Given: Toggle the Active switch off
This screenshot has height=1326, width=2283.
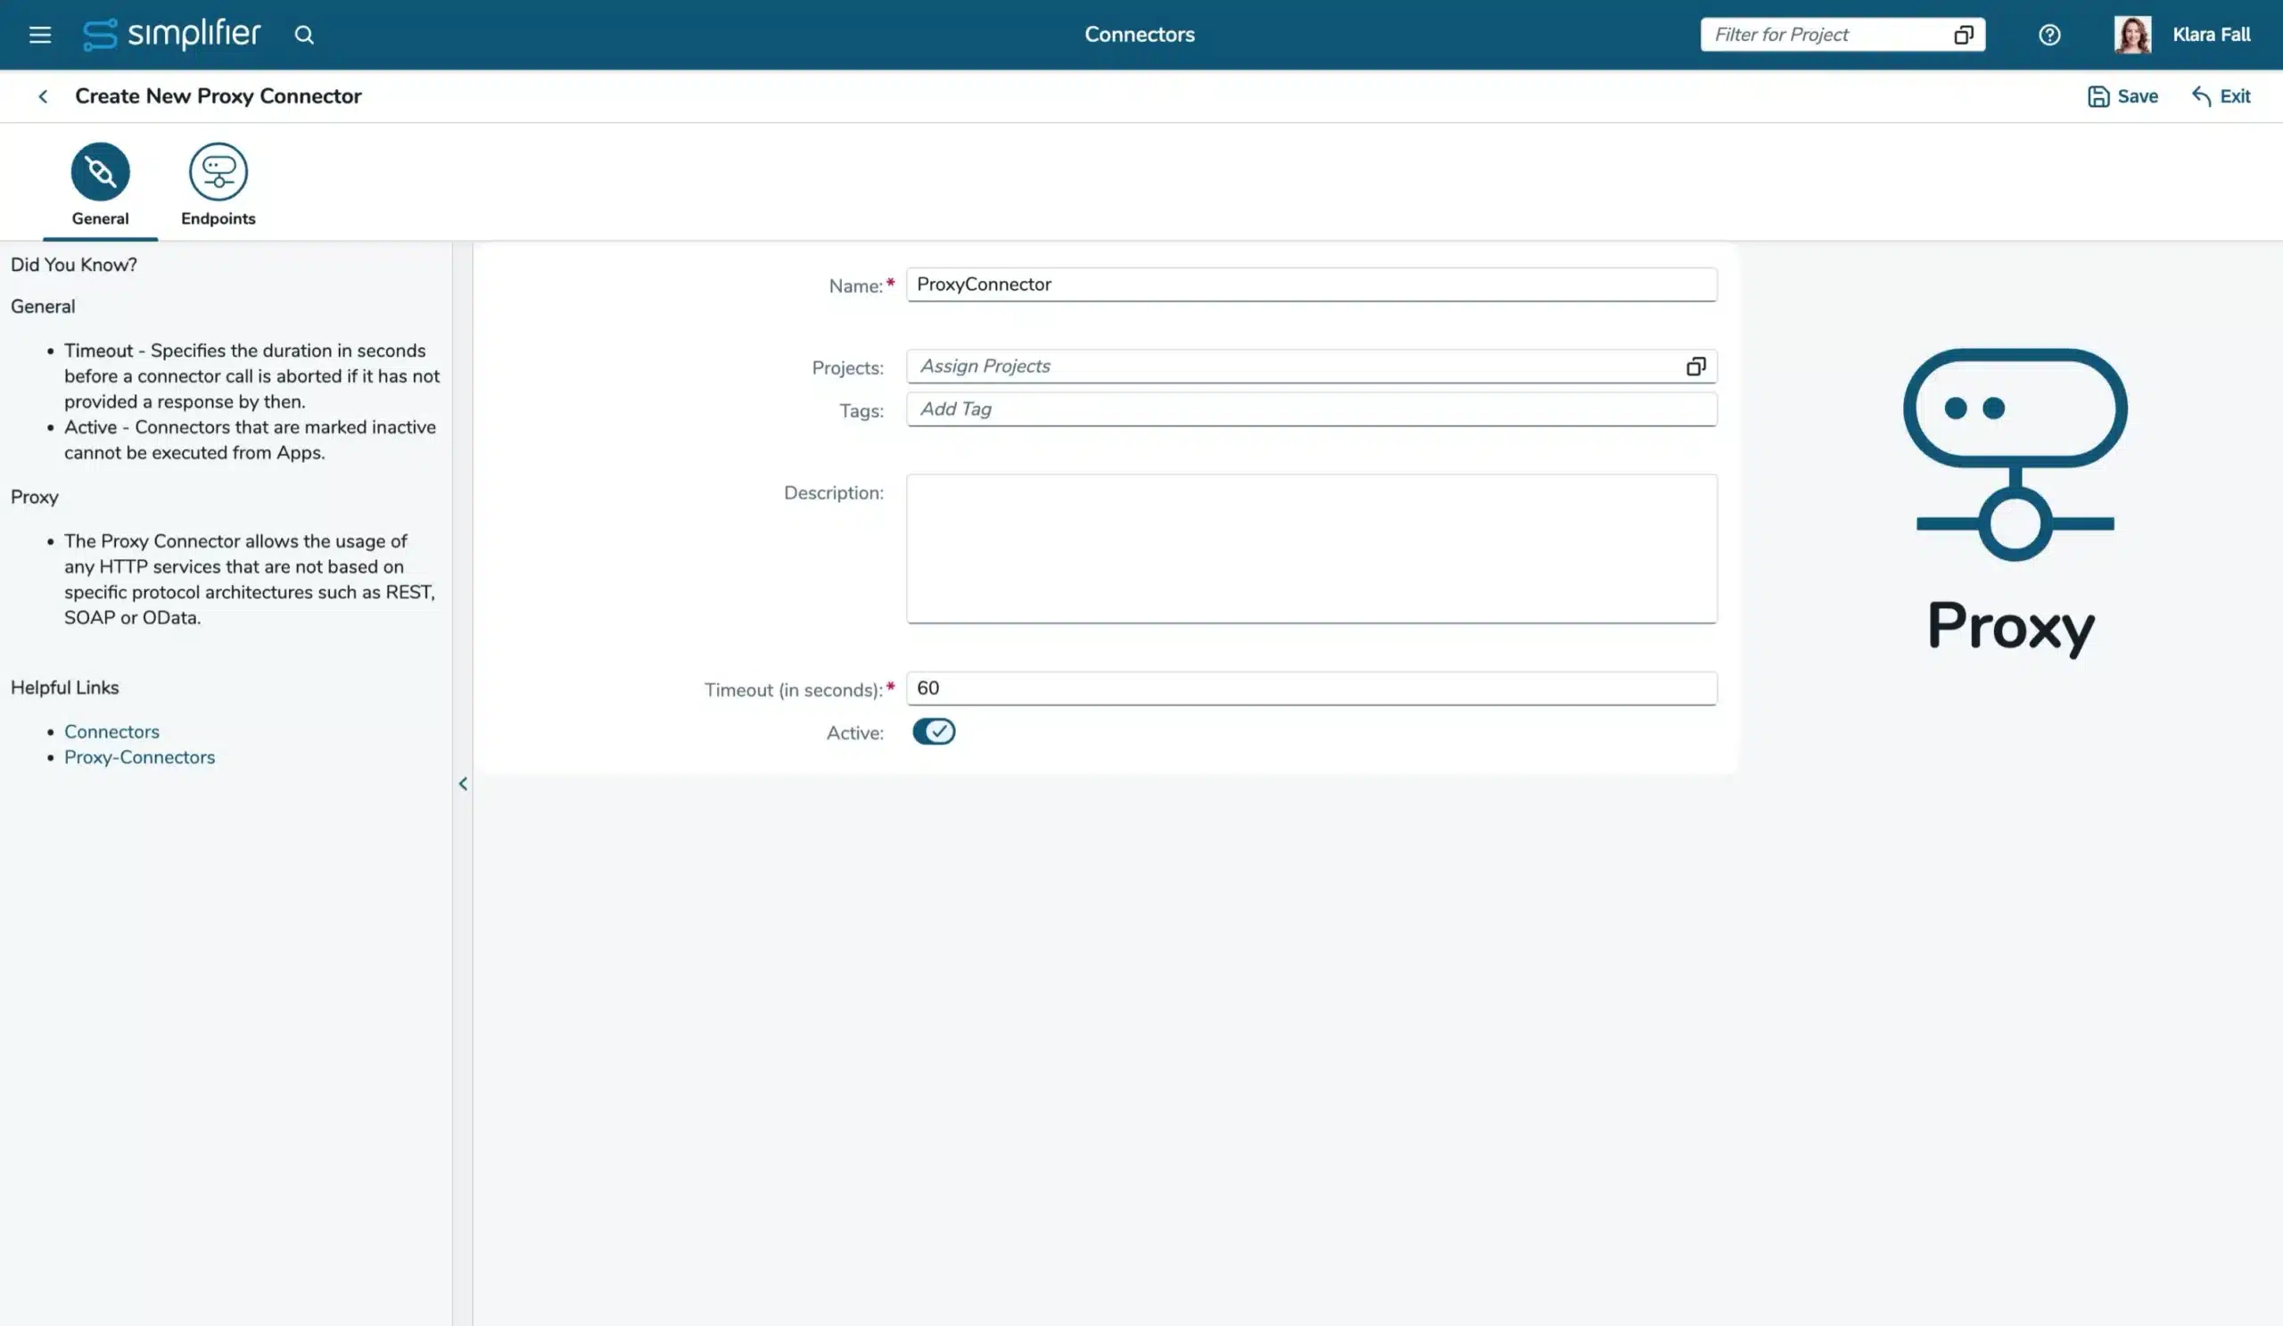Looking at the screenshot, I should click(x=933, y=731).
